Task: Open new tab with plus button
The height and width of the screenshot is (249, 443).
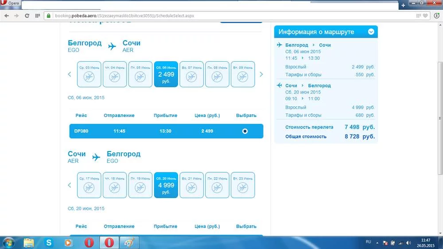Action: 403,5
